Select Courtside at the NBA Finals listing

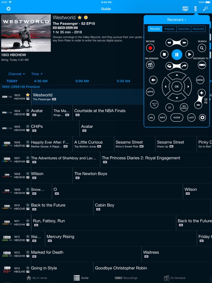pos(108,112)
